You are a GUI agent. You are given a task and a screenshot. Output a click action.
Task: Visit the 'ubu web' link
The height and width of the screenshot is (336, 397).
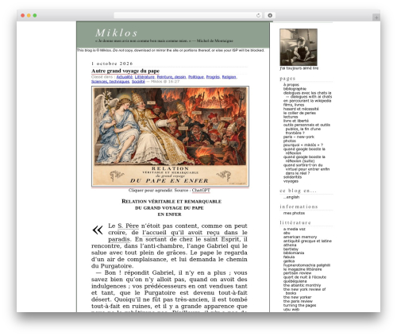pos(291,309)
